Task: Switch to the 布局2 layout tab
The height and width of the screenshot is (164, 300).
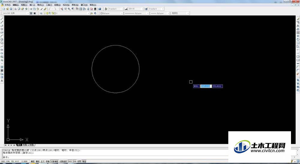Action: click(x=32, y=145)
